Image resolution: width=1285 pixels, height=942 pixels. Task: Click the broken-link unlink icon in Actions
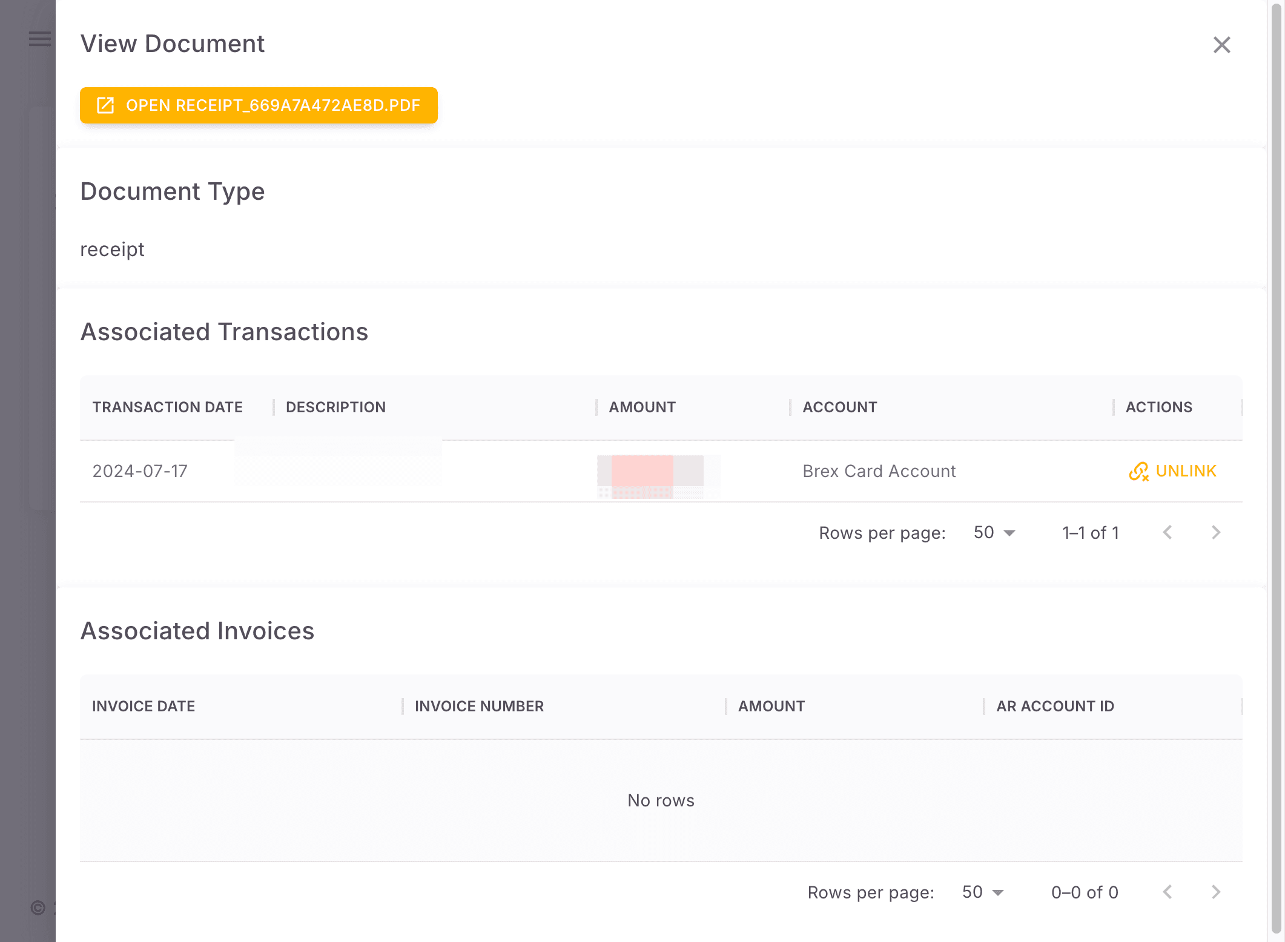click(1140, 471)
